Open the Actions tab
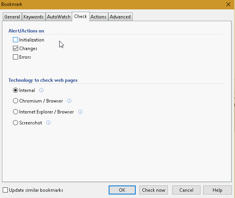The width and height of the screenshot is (235, 198). pos(98,17)
